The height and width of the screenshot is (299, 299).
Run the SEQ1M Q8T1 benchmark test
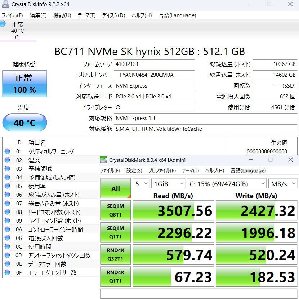(115, 210)
